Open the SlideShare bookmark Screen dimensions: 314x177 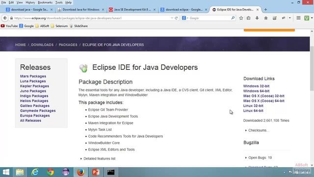point(78,26)
